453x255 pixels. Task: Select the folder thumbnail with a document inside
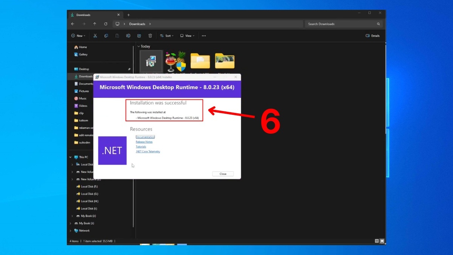pos(200,60)
